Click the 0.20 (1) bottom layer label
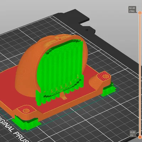The height and width of the screenshot is (142, 142). pos(133,134)
